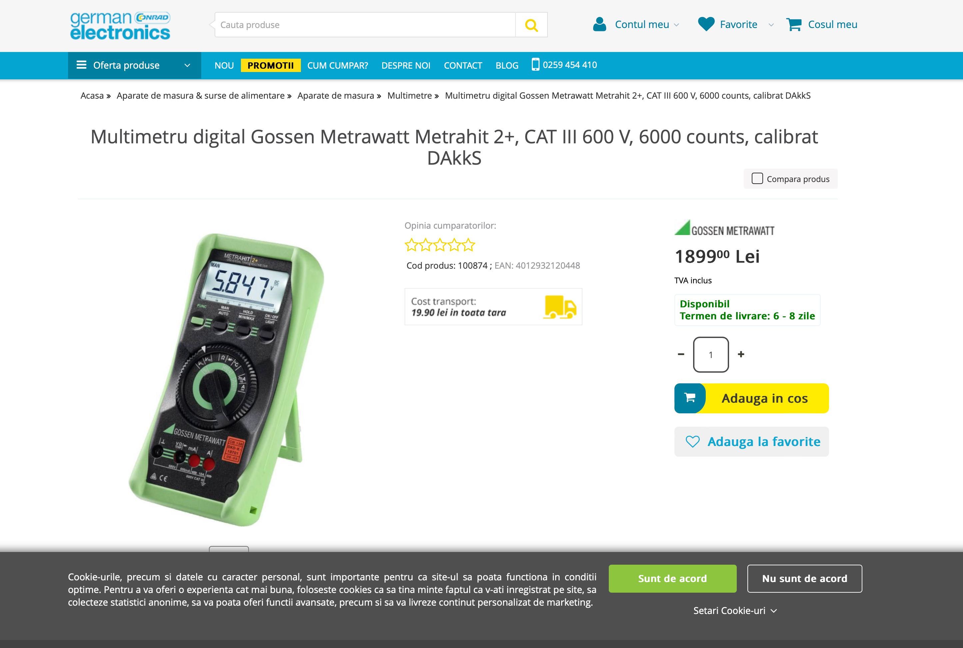The image size is (963, 648).
Task: Click the heart outline on Adauga la favorite
Action: pyautogui.click(x=692, y=441)
